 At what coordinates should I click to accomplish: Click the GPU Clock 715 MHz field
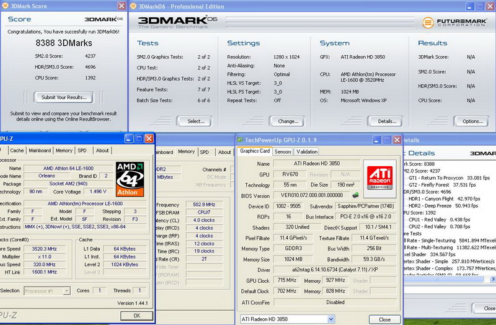(x=287, y=280)
